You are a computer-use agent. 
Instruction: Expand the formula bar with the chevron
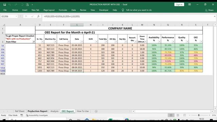pyautogui.click(x=215, y=16)
